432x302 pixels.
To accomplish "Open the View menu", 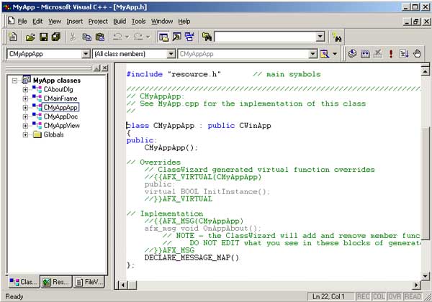I will tap(55, 21).
